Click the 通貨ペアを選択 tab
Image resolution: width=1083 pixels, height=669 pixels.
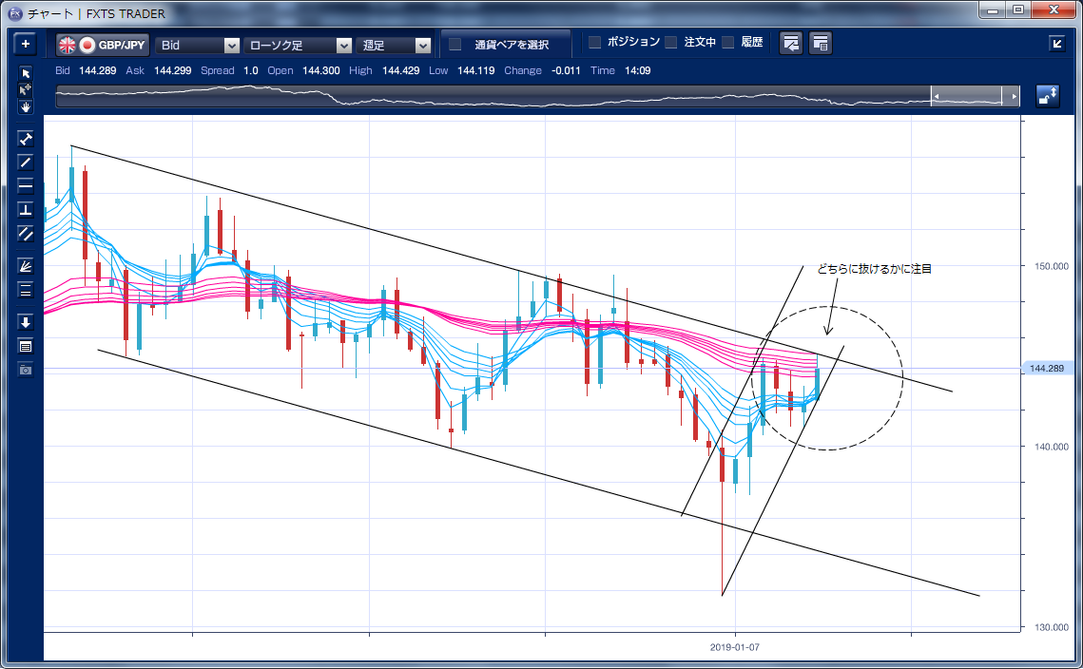(505, 45)
